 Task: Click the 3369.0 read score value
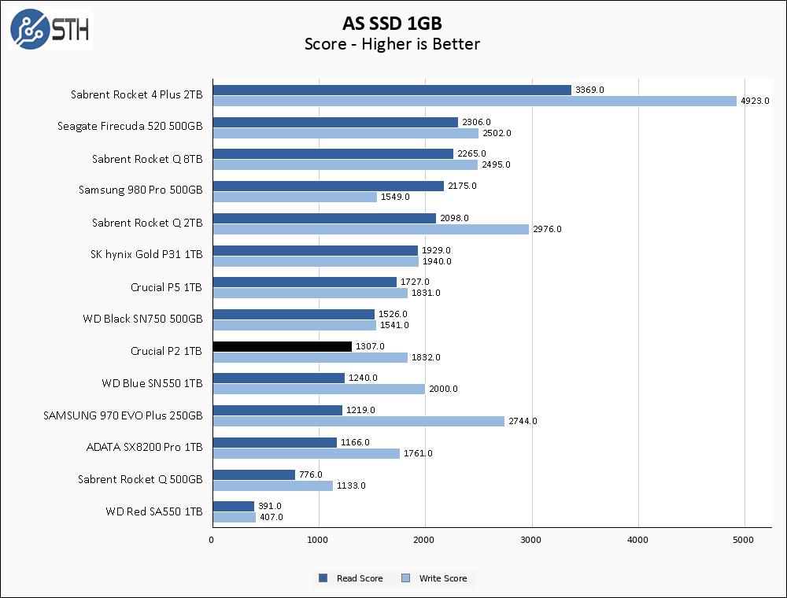click(589, 90)
